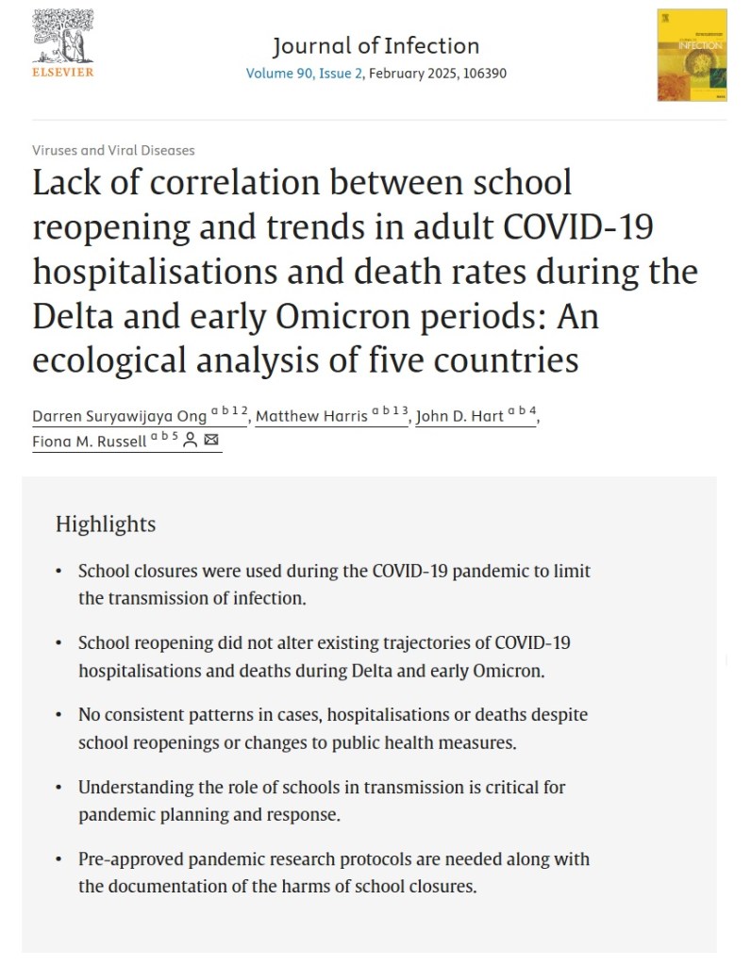Click the highlight about existing trajectories
Screen dimensions: 751x966
(x=324, y=656)
